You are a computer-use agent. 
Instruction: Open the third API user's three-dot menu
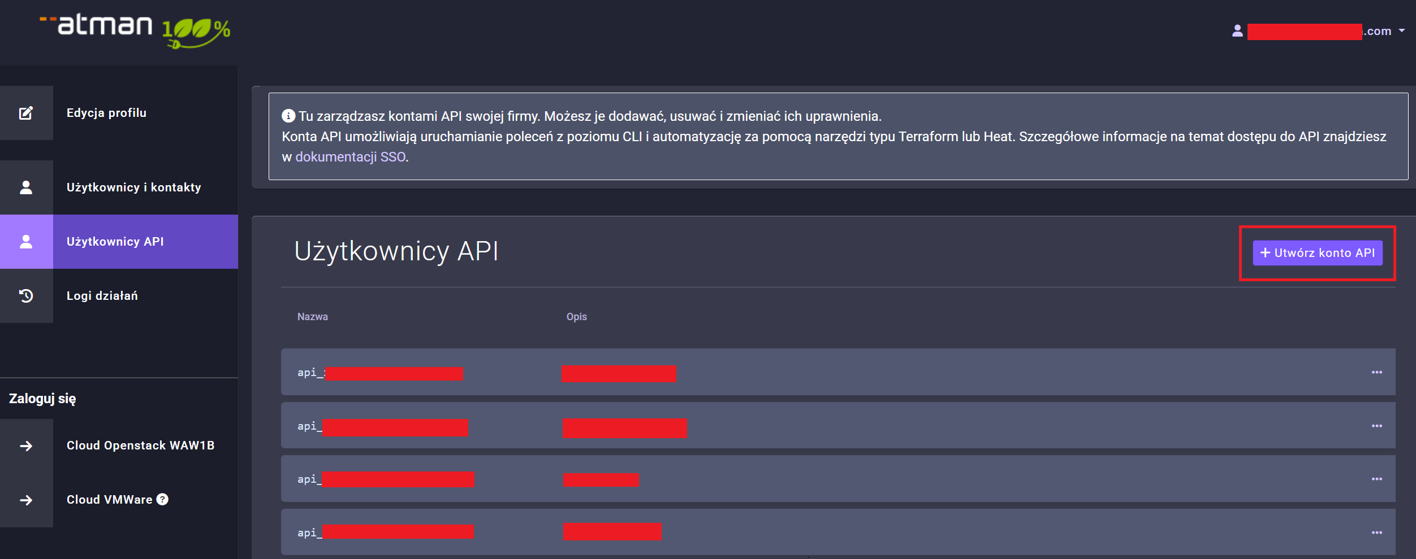[x=1376, y=479]
